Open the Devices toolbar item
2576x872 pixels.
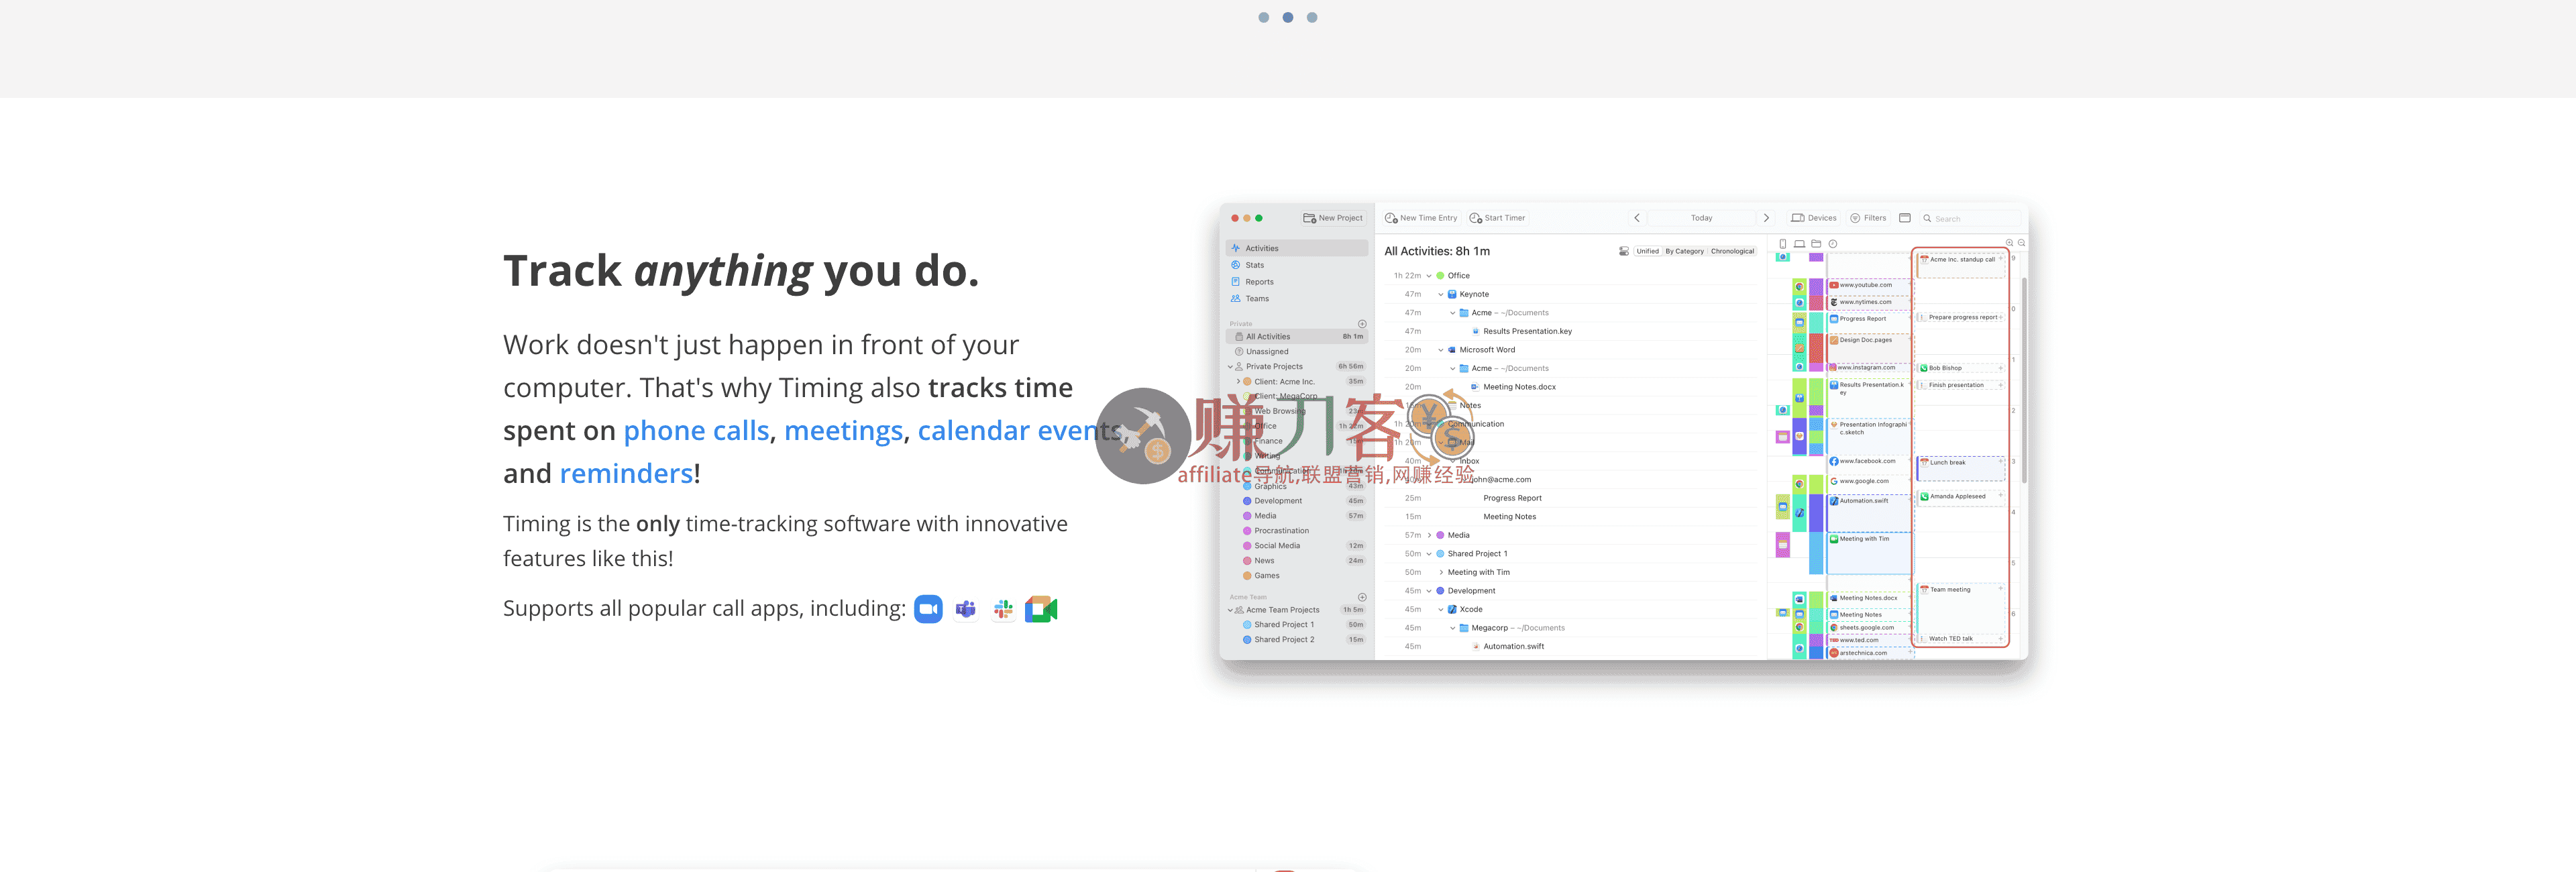click(x=1813, y=218)
